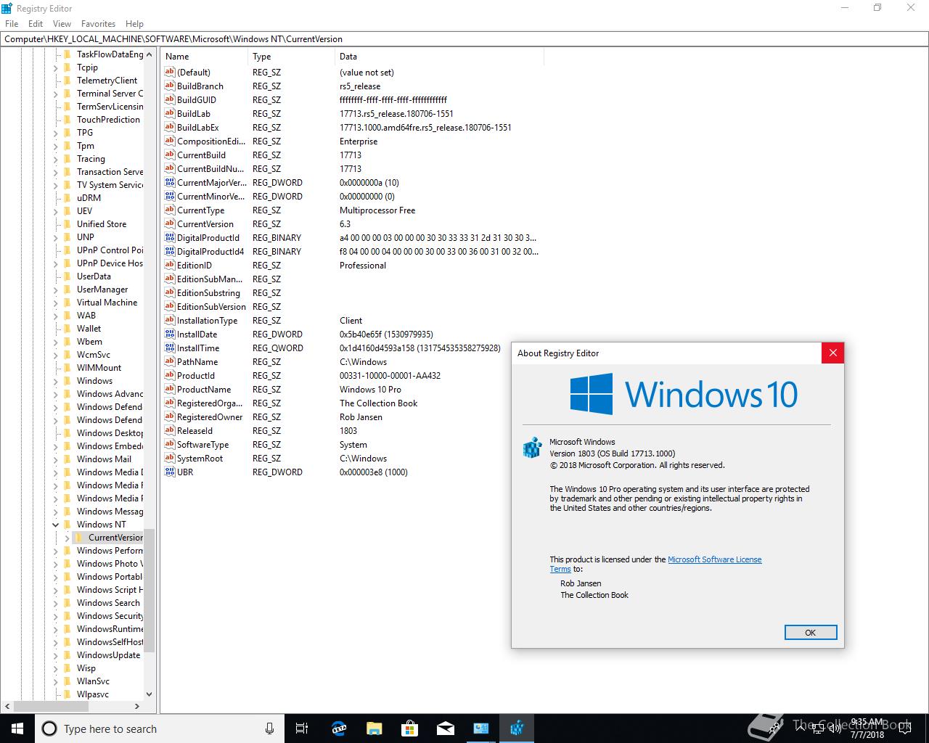Click OK in About Registry Editor
Viewport: 929px width, 743px height.
point(811,633)
